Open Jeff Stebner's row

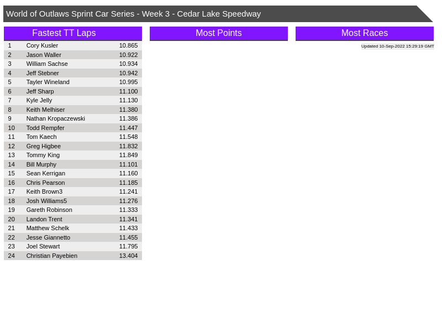tap(43, 73)
